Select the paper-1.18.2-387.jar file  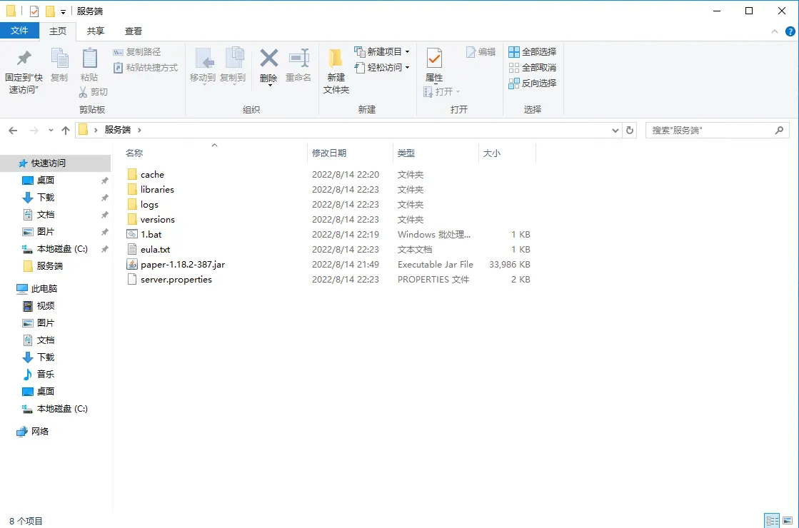(x=182, y=265)
